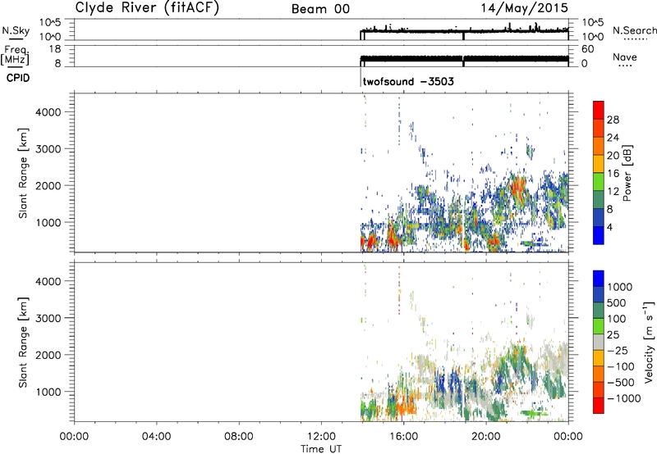Click the Clyde River (fitACF) title
Screen dimensions: 657x454
[147, 7]
